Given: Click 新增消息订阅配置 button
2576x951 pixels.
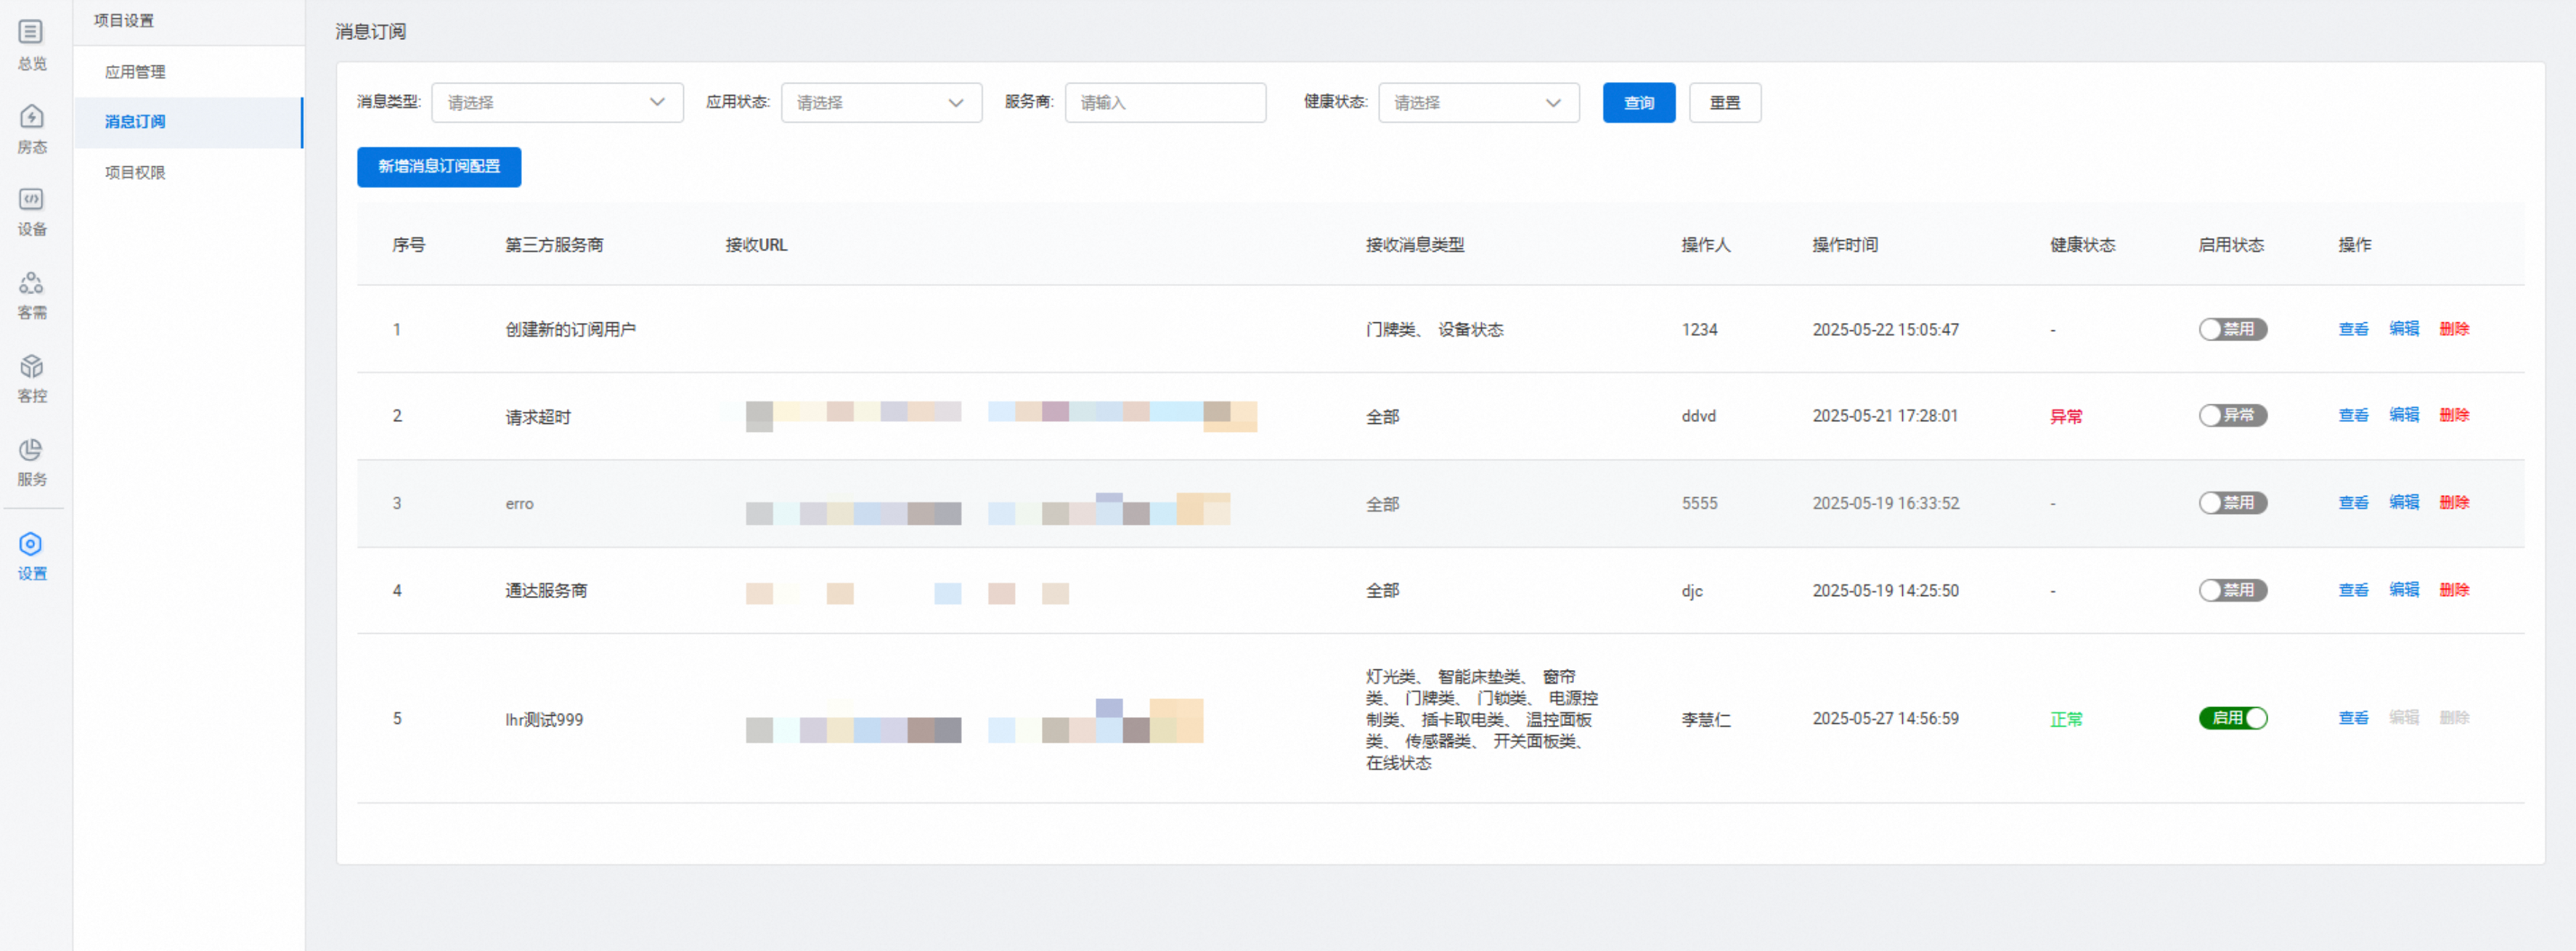Looking at the screenshot, I should click(x=439, y=166).
